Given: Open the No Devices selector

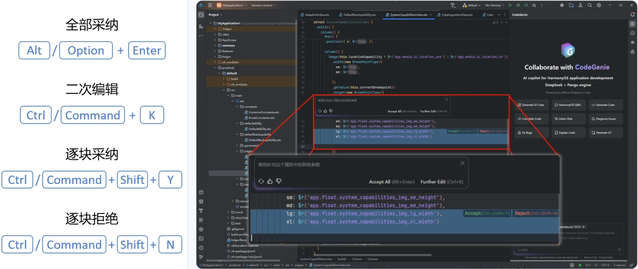Looking at the screenshot, I should tap(495, 5).
